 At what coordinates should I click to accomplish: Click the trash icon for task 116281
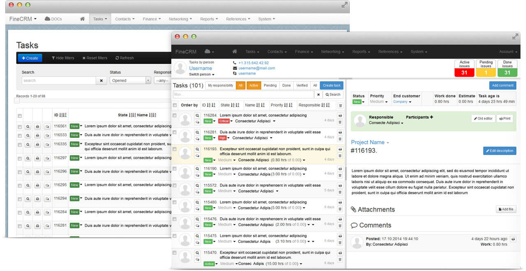[x=340, y=139]
